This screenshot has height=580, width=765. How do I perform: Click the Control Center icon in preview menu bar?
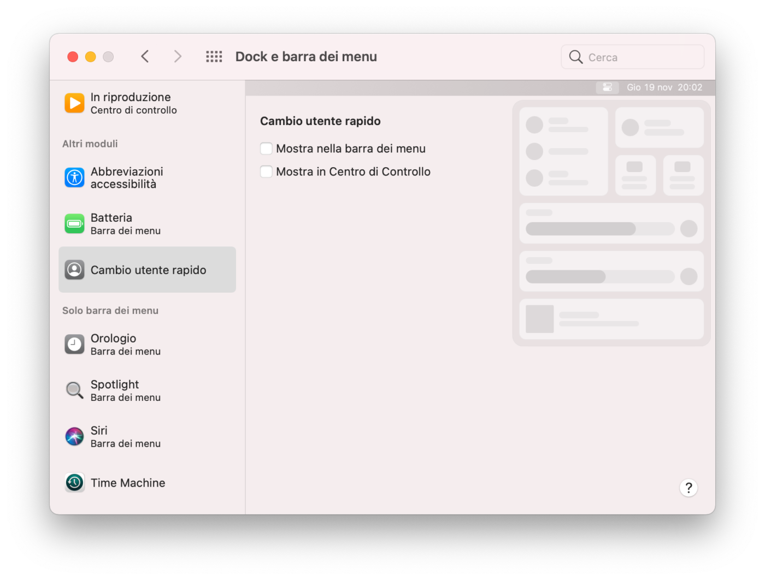point(607,87)
